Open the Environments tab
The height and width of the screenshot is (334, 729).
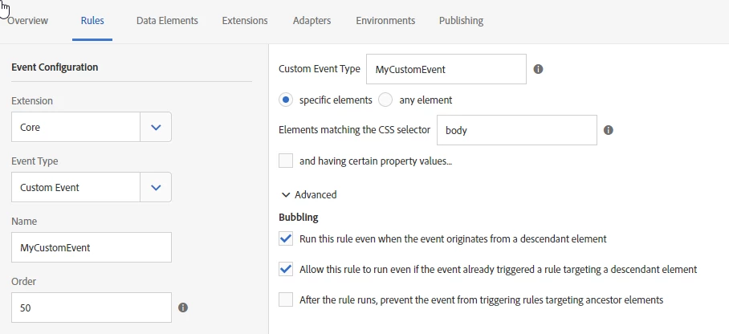click(x=385, y=20)
